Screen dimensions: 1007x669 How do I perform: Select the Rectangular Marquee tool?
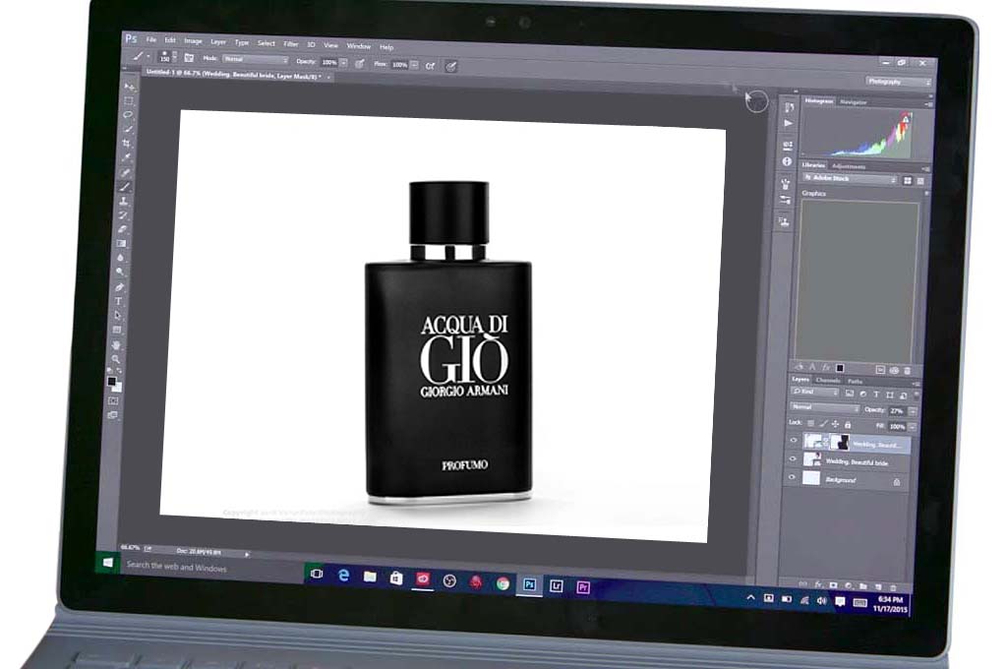(x=129, y=100)
